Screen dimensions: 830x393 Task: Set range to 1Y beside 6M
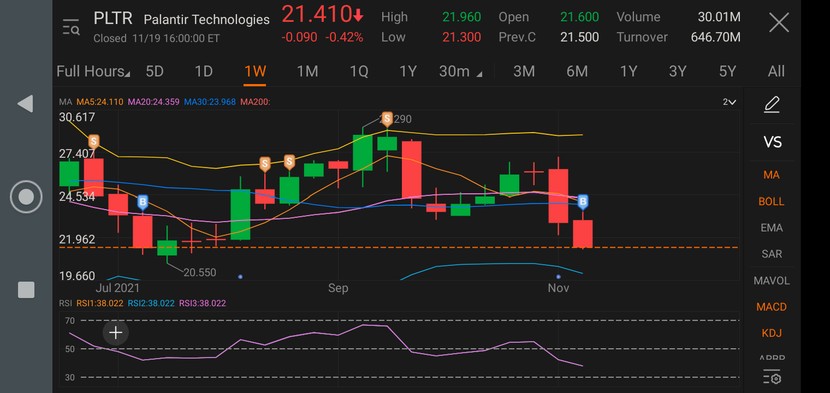629,72
